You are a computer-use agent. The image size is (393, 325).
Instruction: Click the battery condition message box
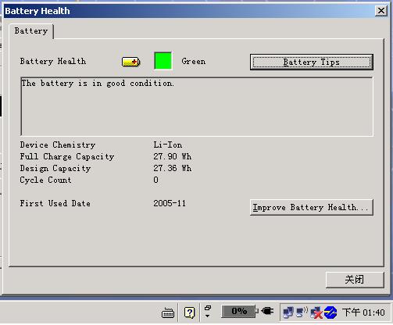coord(197,106)
